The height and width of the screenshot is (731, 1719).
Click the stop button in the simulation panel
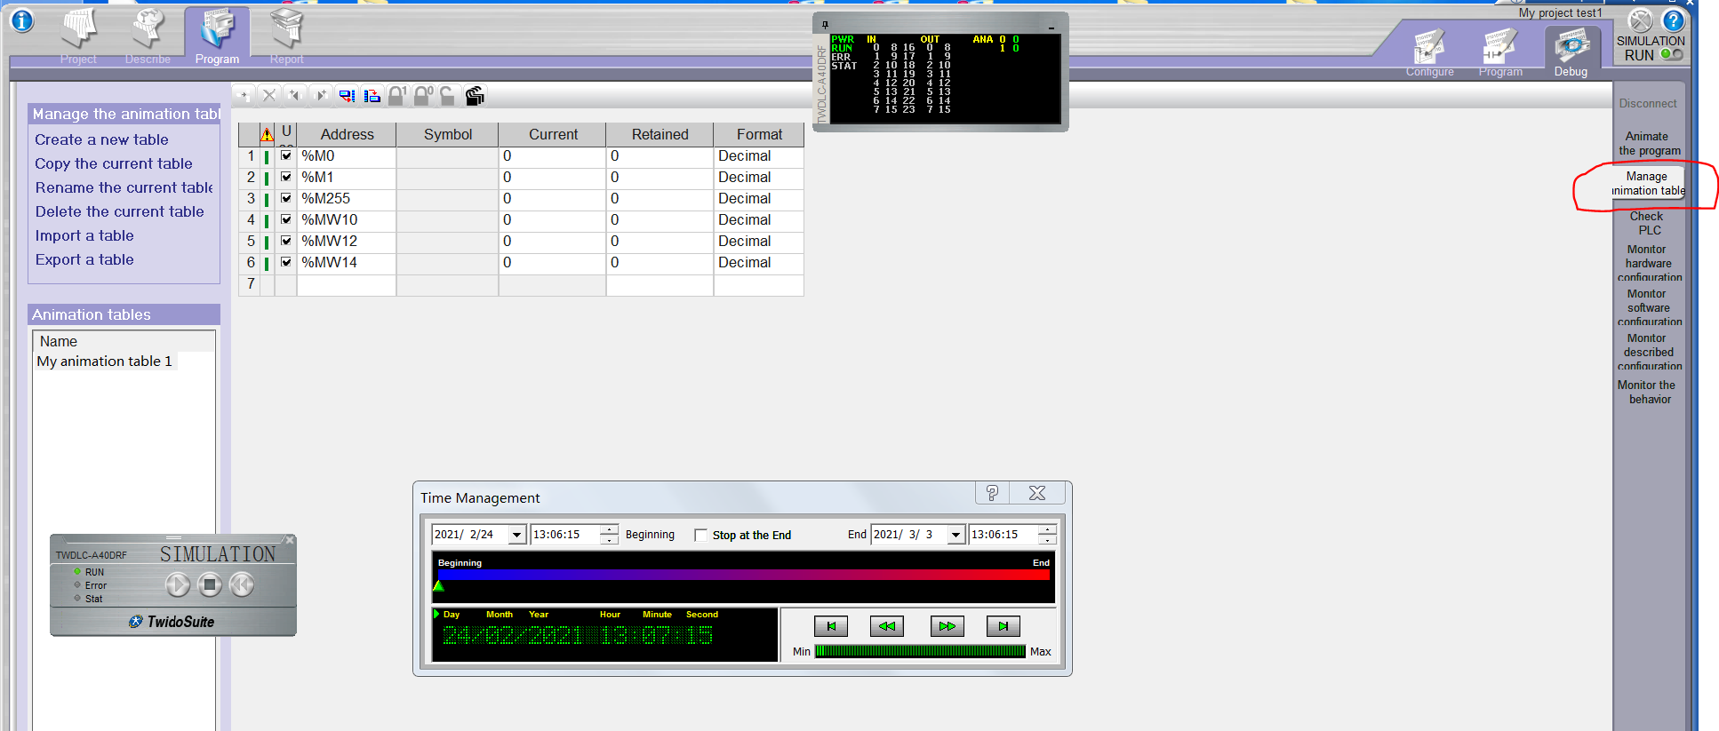210,584
